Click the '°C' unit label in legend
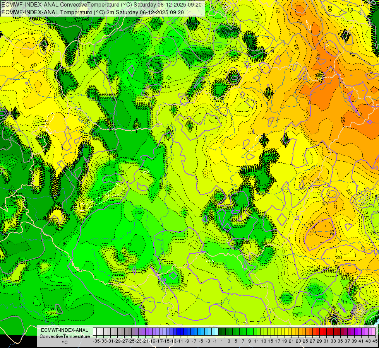379x348 pixels. [x=65, y=343]
